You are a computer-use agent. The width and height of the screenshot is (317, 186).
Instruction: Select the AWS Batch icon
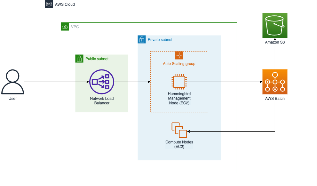[275, 82]
